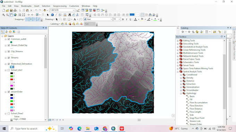Check the Extract_flow2 layer

[9, 113]
